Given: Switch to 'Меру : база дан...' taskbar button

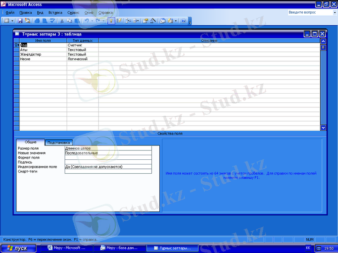Looking at the screenshot, I should pyautogui.click(x=119, y=248).
